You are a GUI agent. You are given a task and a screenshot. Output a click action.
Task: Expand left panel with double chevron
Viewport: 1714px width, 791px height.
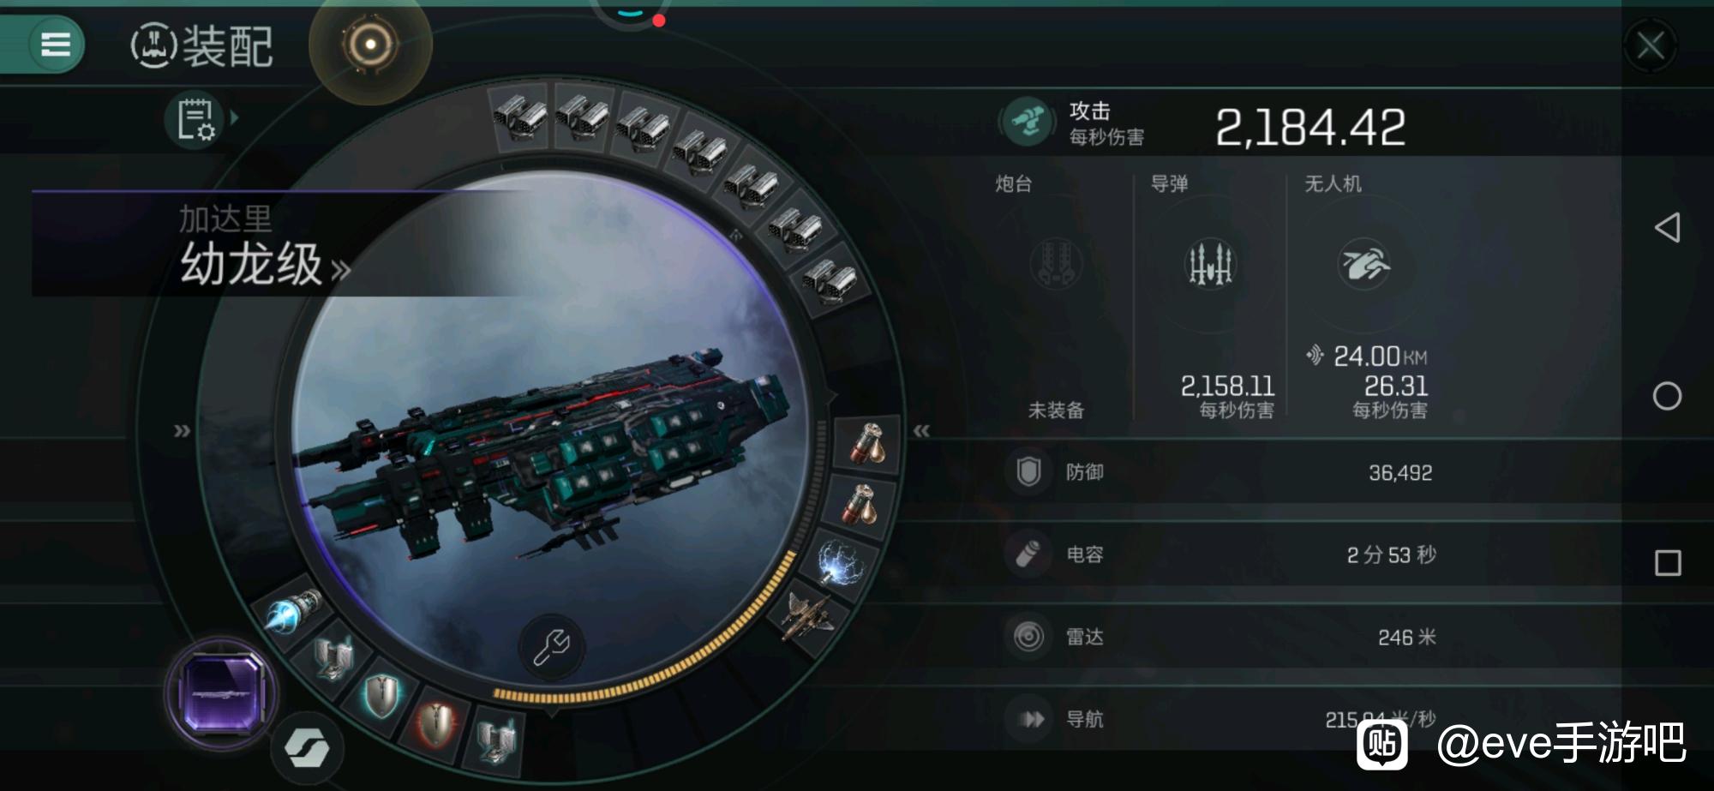tap(182, 430)
